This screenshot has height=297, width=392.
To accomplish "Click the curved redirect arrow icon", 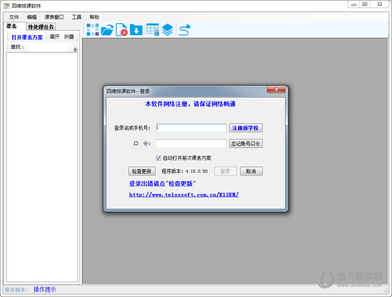I will click(184, 30).
